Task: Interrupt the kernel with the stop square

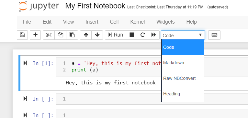Action: point(131,35)
